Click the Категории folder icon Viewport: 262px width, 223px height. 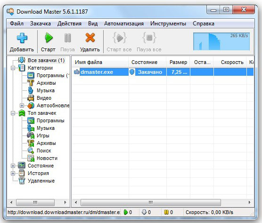coord(22,68)
